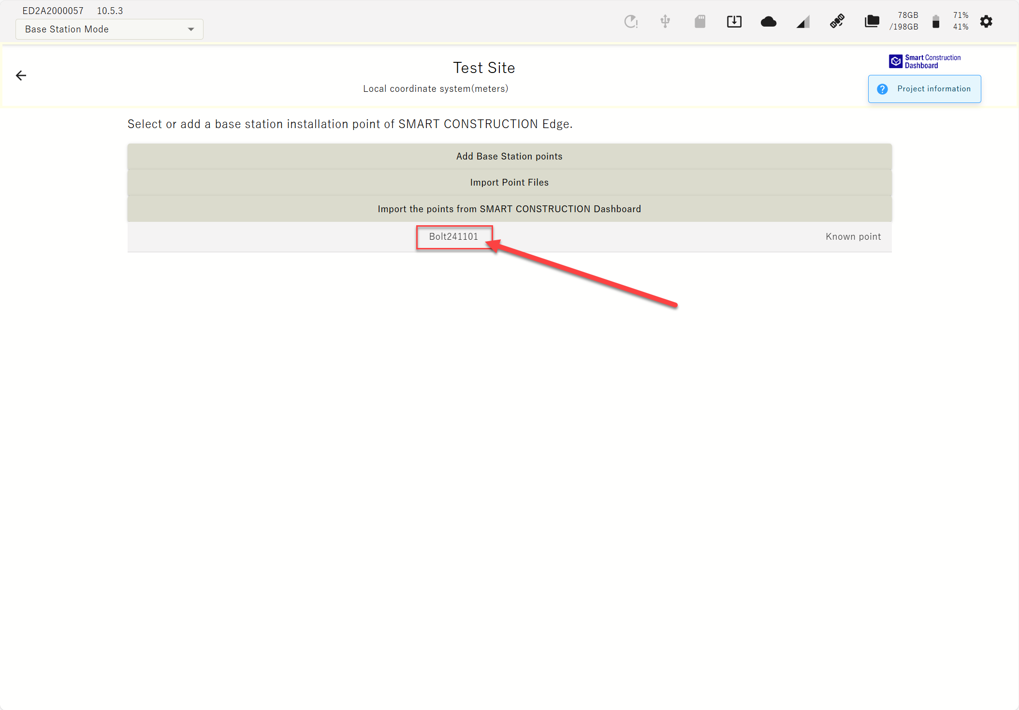The image size is (1019, 710).
Task: Click the Local coordinate system(meters) label
Action: coord(436,89)
